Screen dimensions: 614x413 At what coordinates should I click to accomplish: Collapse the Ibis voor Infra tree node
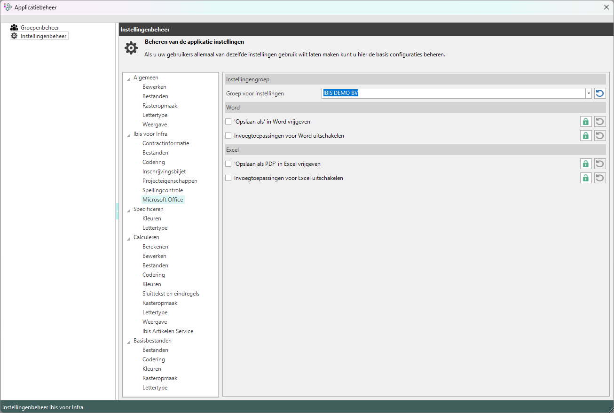pyautogui.click(x=129, y=135)
